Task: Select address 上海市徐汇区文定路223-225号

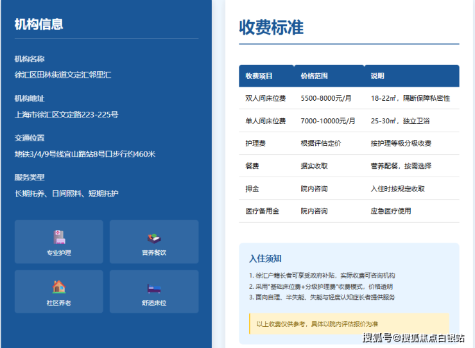Action: (x=66, y=114)
